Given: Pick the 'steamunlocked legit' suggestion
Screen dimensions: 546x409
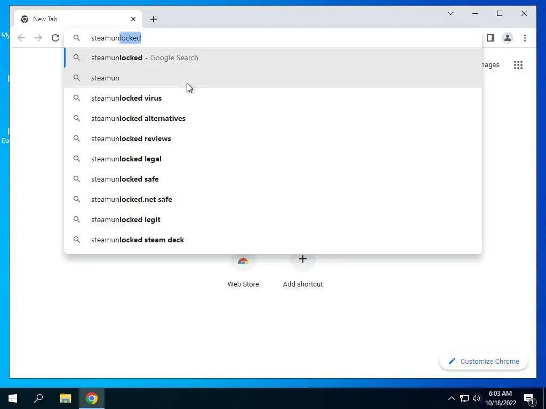Looking at the screenshot, I should [x=274, y=219].
